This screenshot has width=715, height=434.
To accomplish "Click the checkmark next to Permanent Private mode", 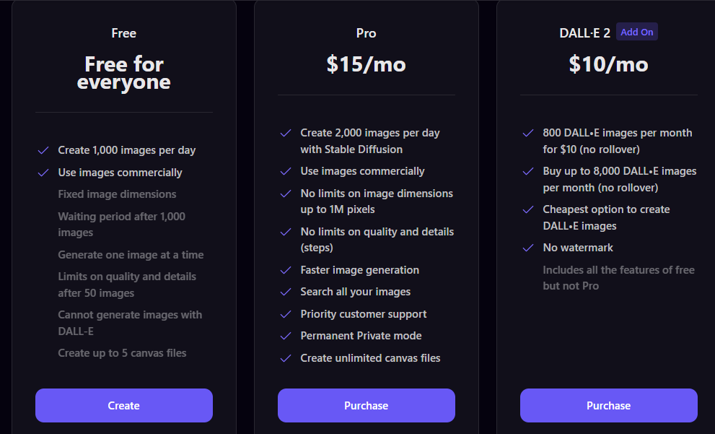I will (286, 336).
